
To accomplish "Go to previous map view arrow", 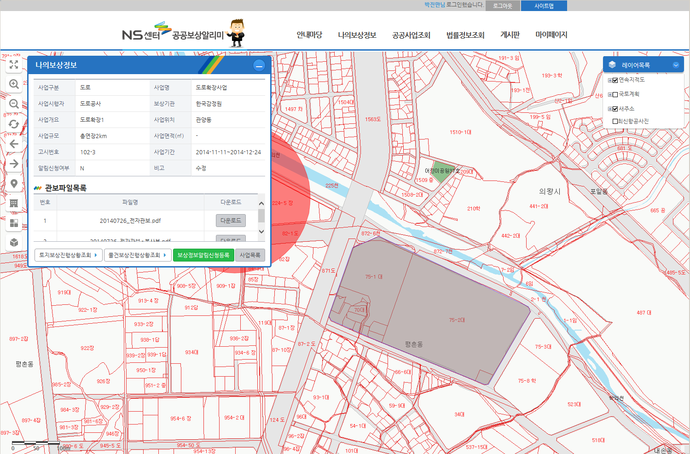I will point(14,144).
